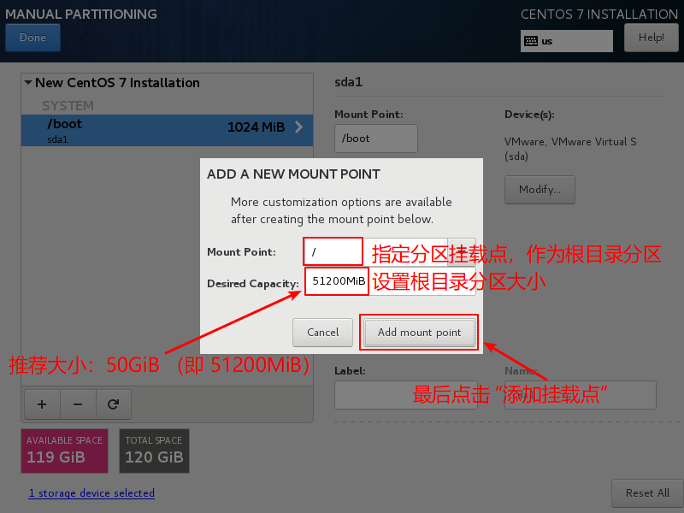Click the AVAILABLE SPACE 119 GiB box
Image resolution: width=684 pixels, height=513 pixels.
click(65, 451)
